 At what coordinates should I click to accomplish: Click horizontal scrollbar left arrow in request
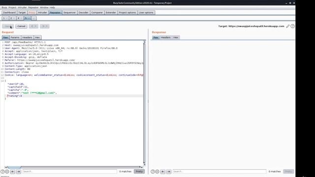point(6,167)
